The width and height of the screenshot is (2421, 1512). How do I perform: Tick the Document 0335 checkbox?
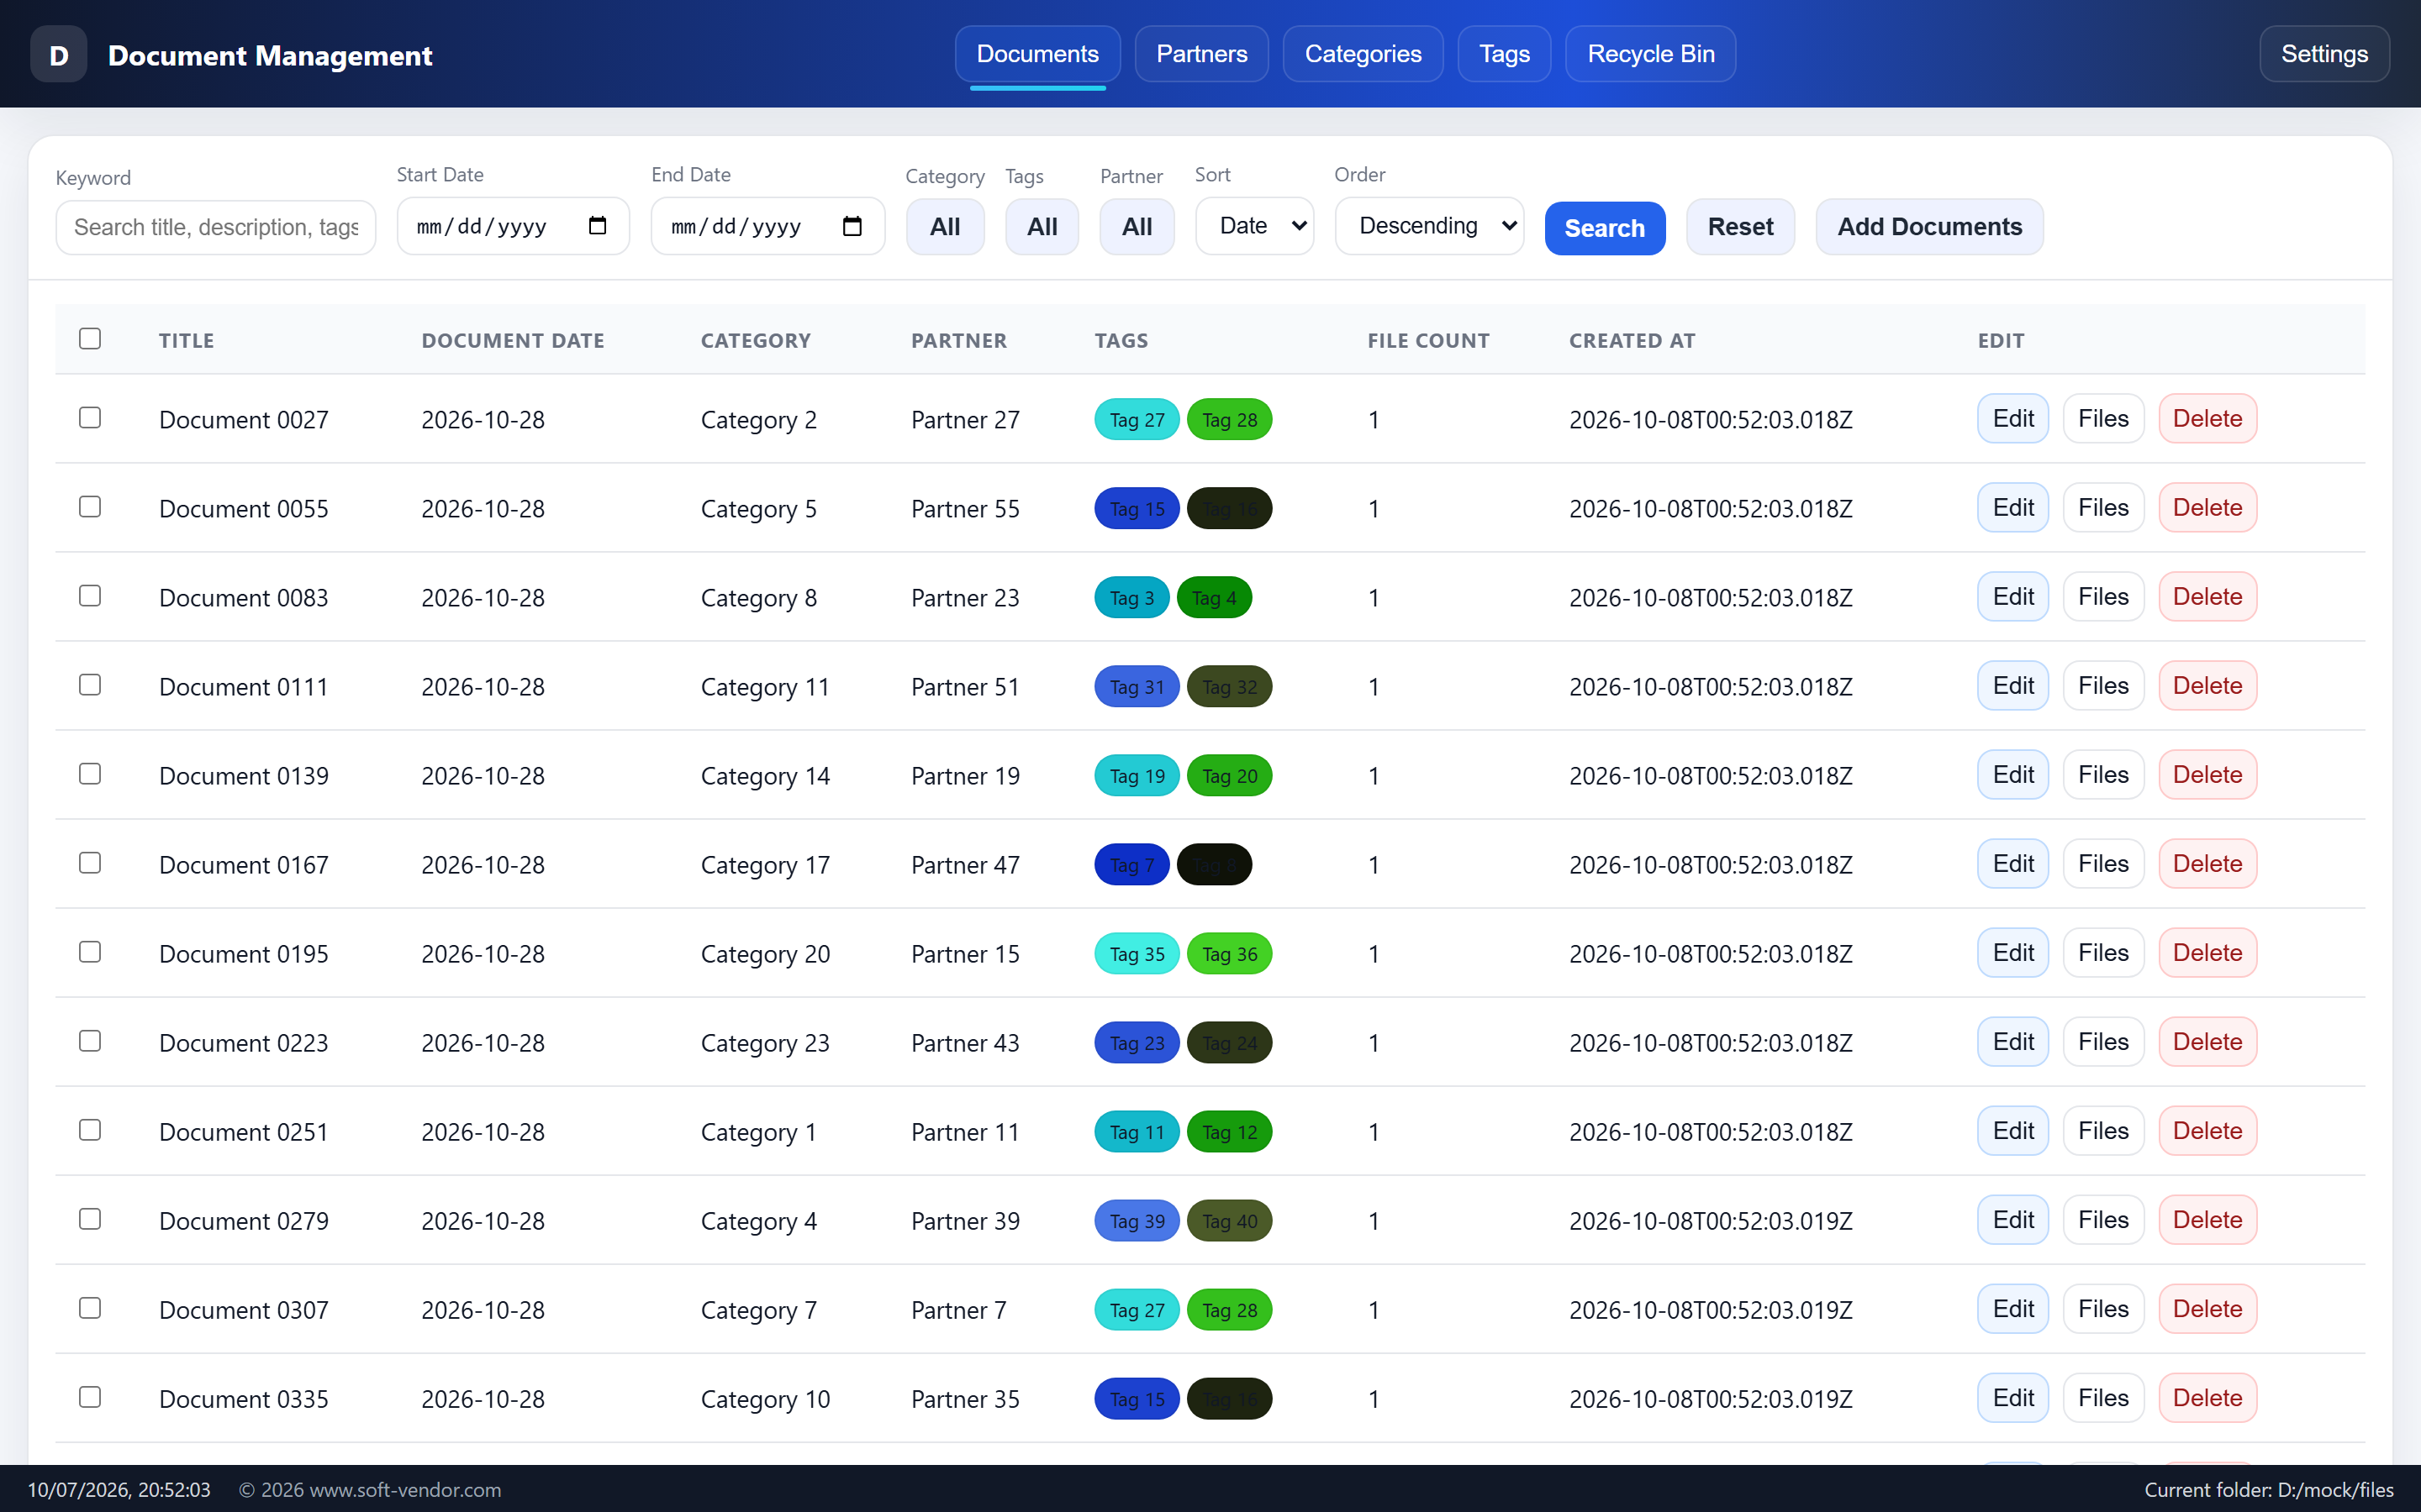click(90, 1397)
